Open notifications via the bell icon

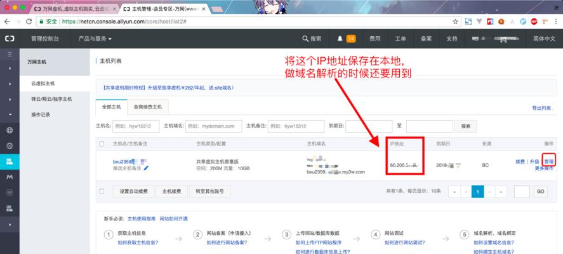[340, 39]
